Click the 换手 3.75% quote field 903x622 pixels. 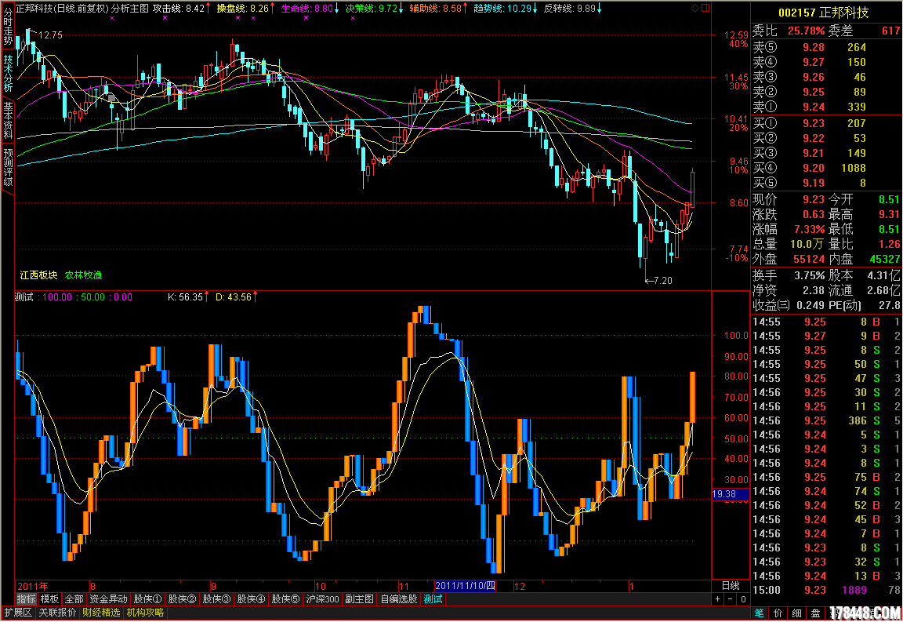point(789,275)
